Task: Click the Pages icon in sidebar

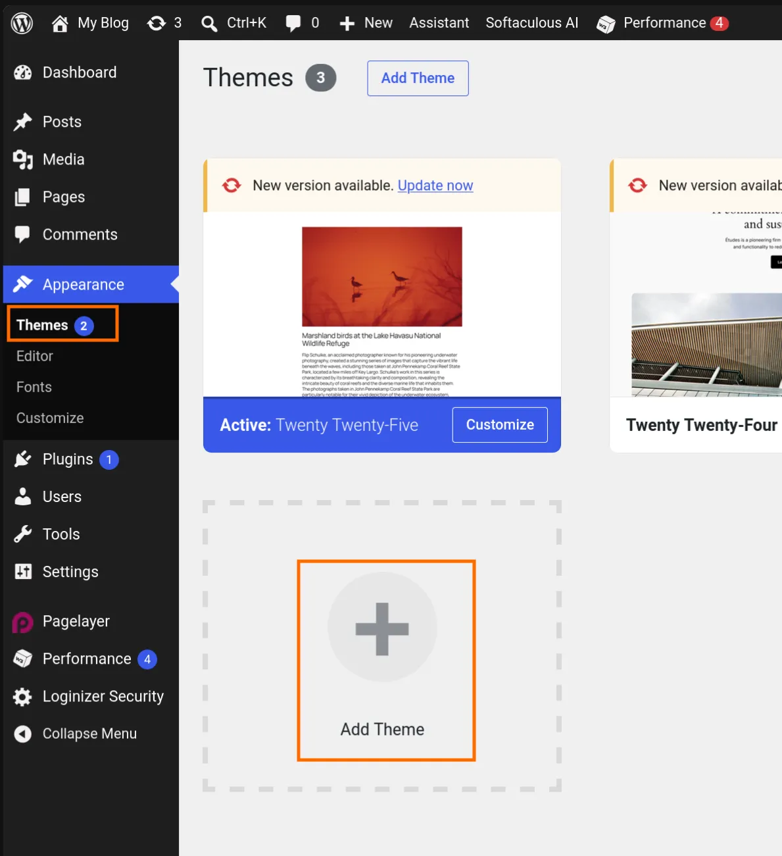Action: 23,197
